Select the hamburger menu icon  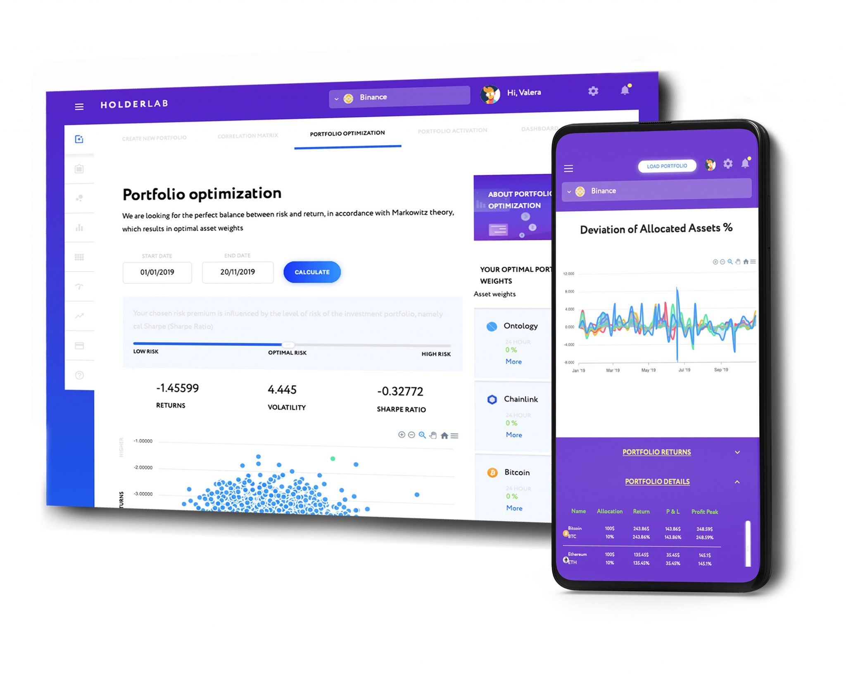click(79, 105)
